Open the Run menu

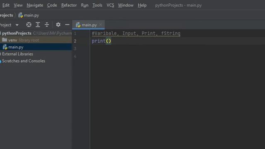point(84,5)
